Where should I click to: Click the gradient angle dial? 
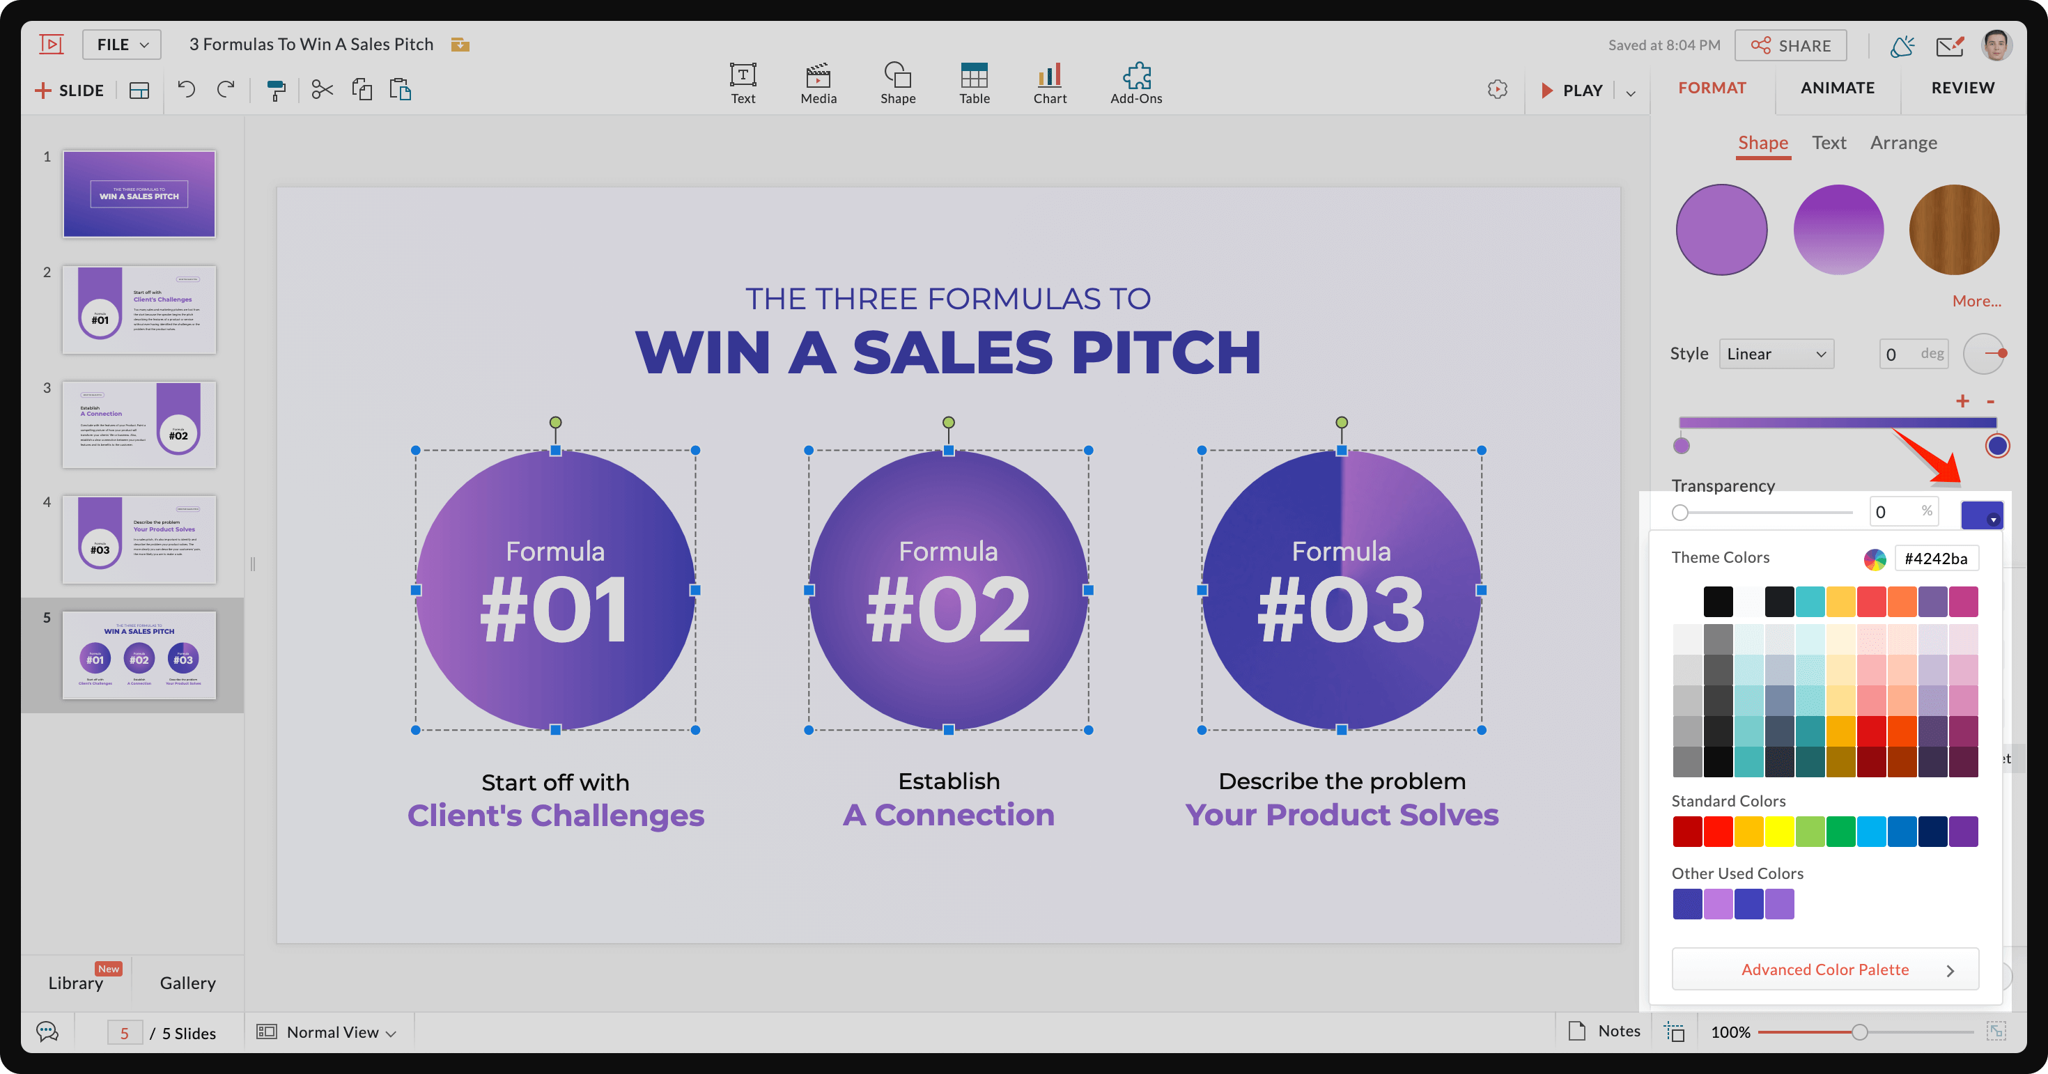[1985, 354]
